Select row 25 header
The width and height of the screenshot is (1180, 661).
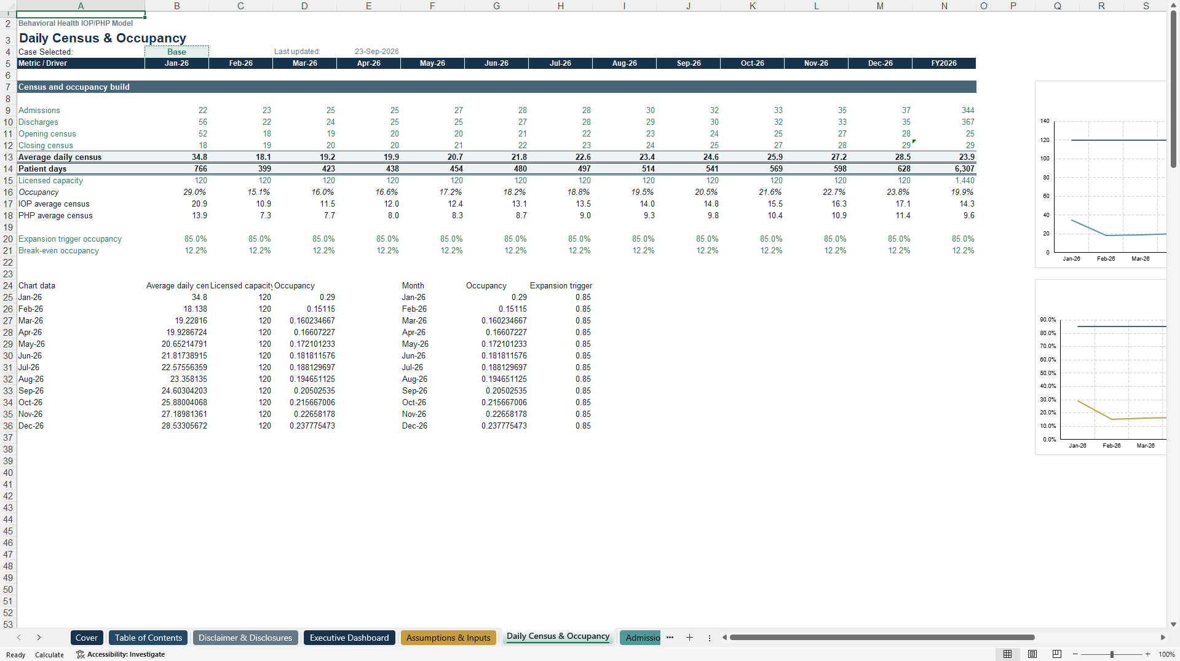click(8, 297)
